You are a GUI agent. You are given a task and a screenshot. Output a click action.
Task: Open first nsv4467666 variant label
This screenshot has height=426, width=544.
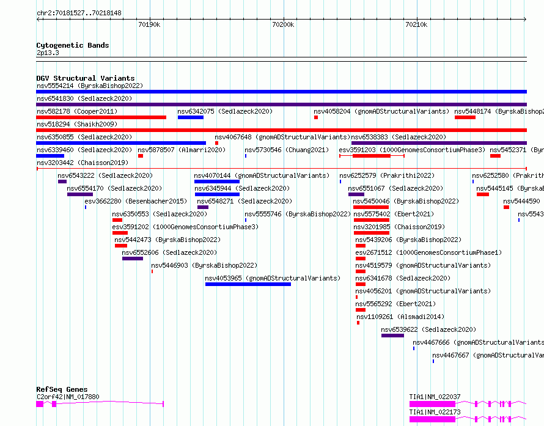(x=478, y=342)
